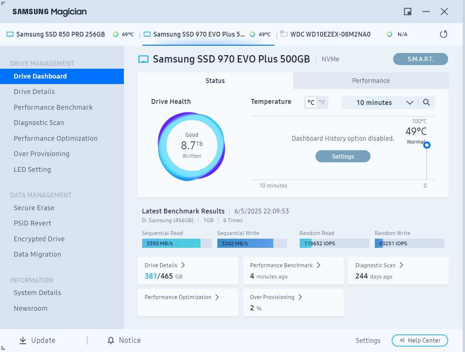The image size is (465, 352).
Task: Open Over Provisioning in the sidebar
Action: pos(41,154)
